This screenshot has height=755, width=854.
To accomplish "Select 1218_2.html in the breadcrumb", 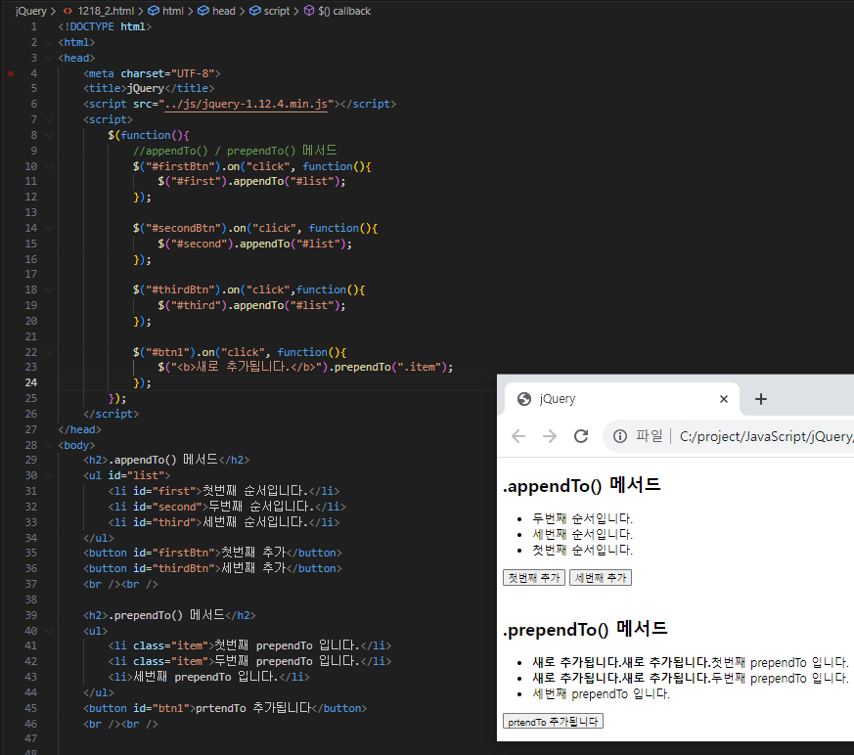I will click(x=106, y=11).
